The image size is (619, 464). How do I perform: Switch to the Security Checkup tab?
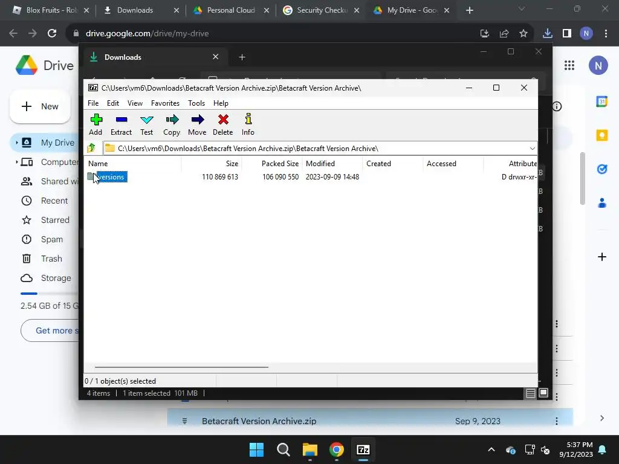[x=322, y=10]
